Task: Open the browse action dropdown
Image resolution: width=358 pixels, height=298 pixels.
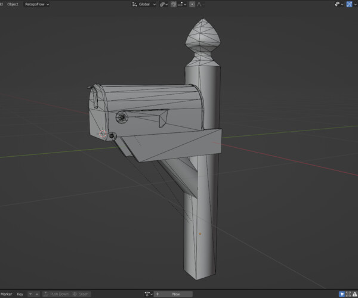Action: 149,294
